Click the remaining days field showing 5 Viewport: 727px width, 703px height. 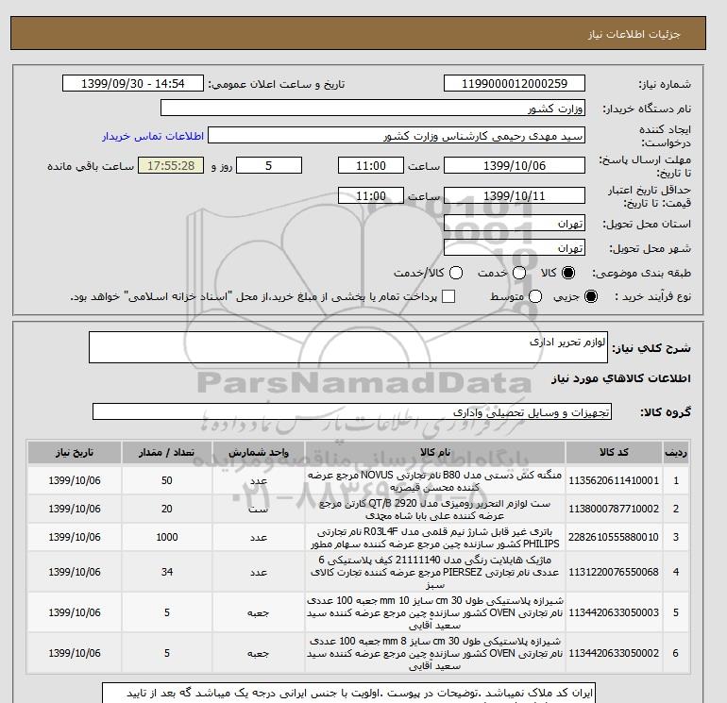click(269, 165)
